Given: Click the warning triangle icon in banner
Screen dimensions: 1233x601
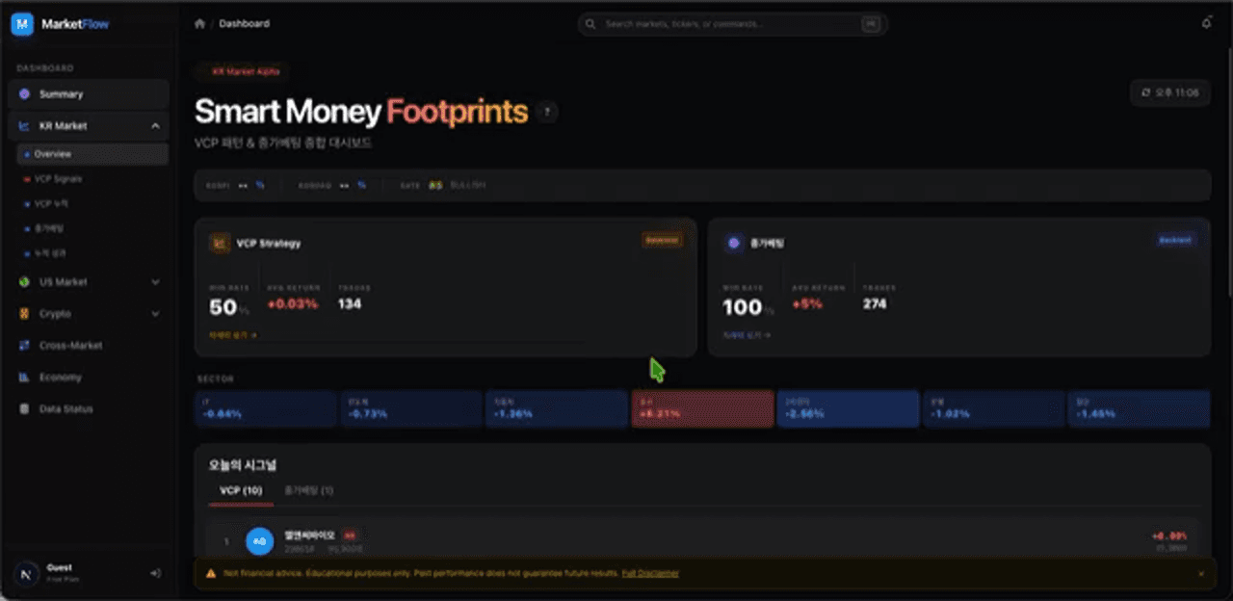Looking at the screenshot, I should coord(210,573).
